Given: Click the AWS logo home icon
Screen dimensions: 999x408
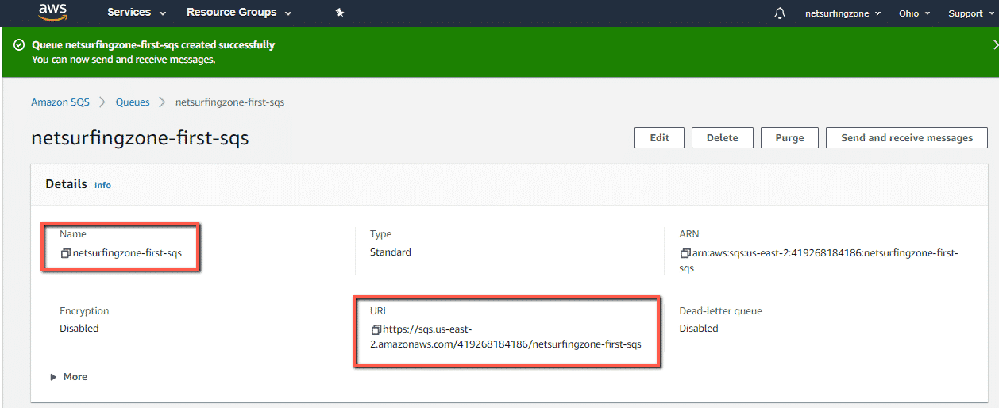Looking at the screenshot, I should click(x=52, y=12).
